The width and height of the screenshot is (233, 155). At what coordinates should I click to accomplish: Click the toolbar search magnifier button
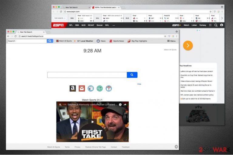point(50,41)
